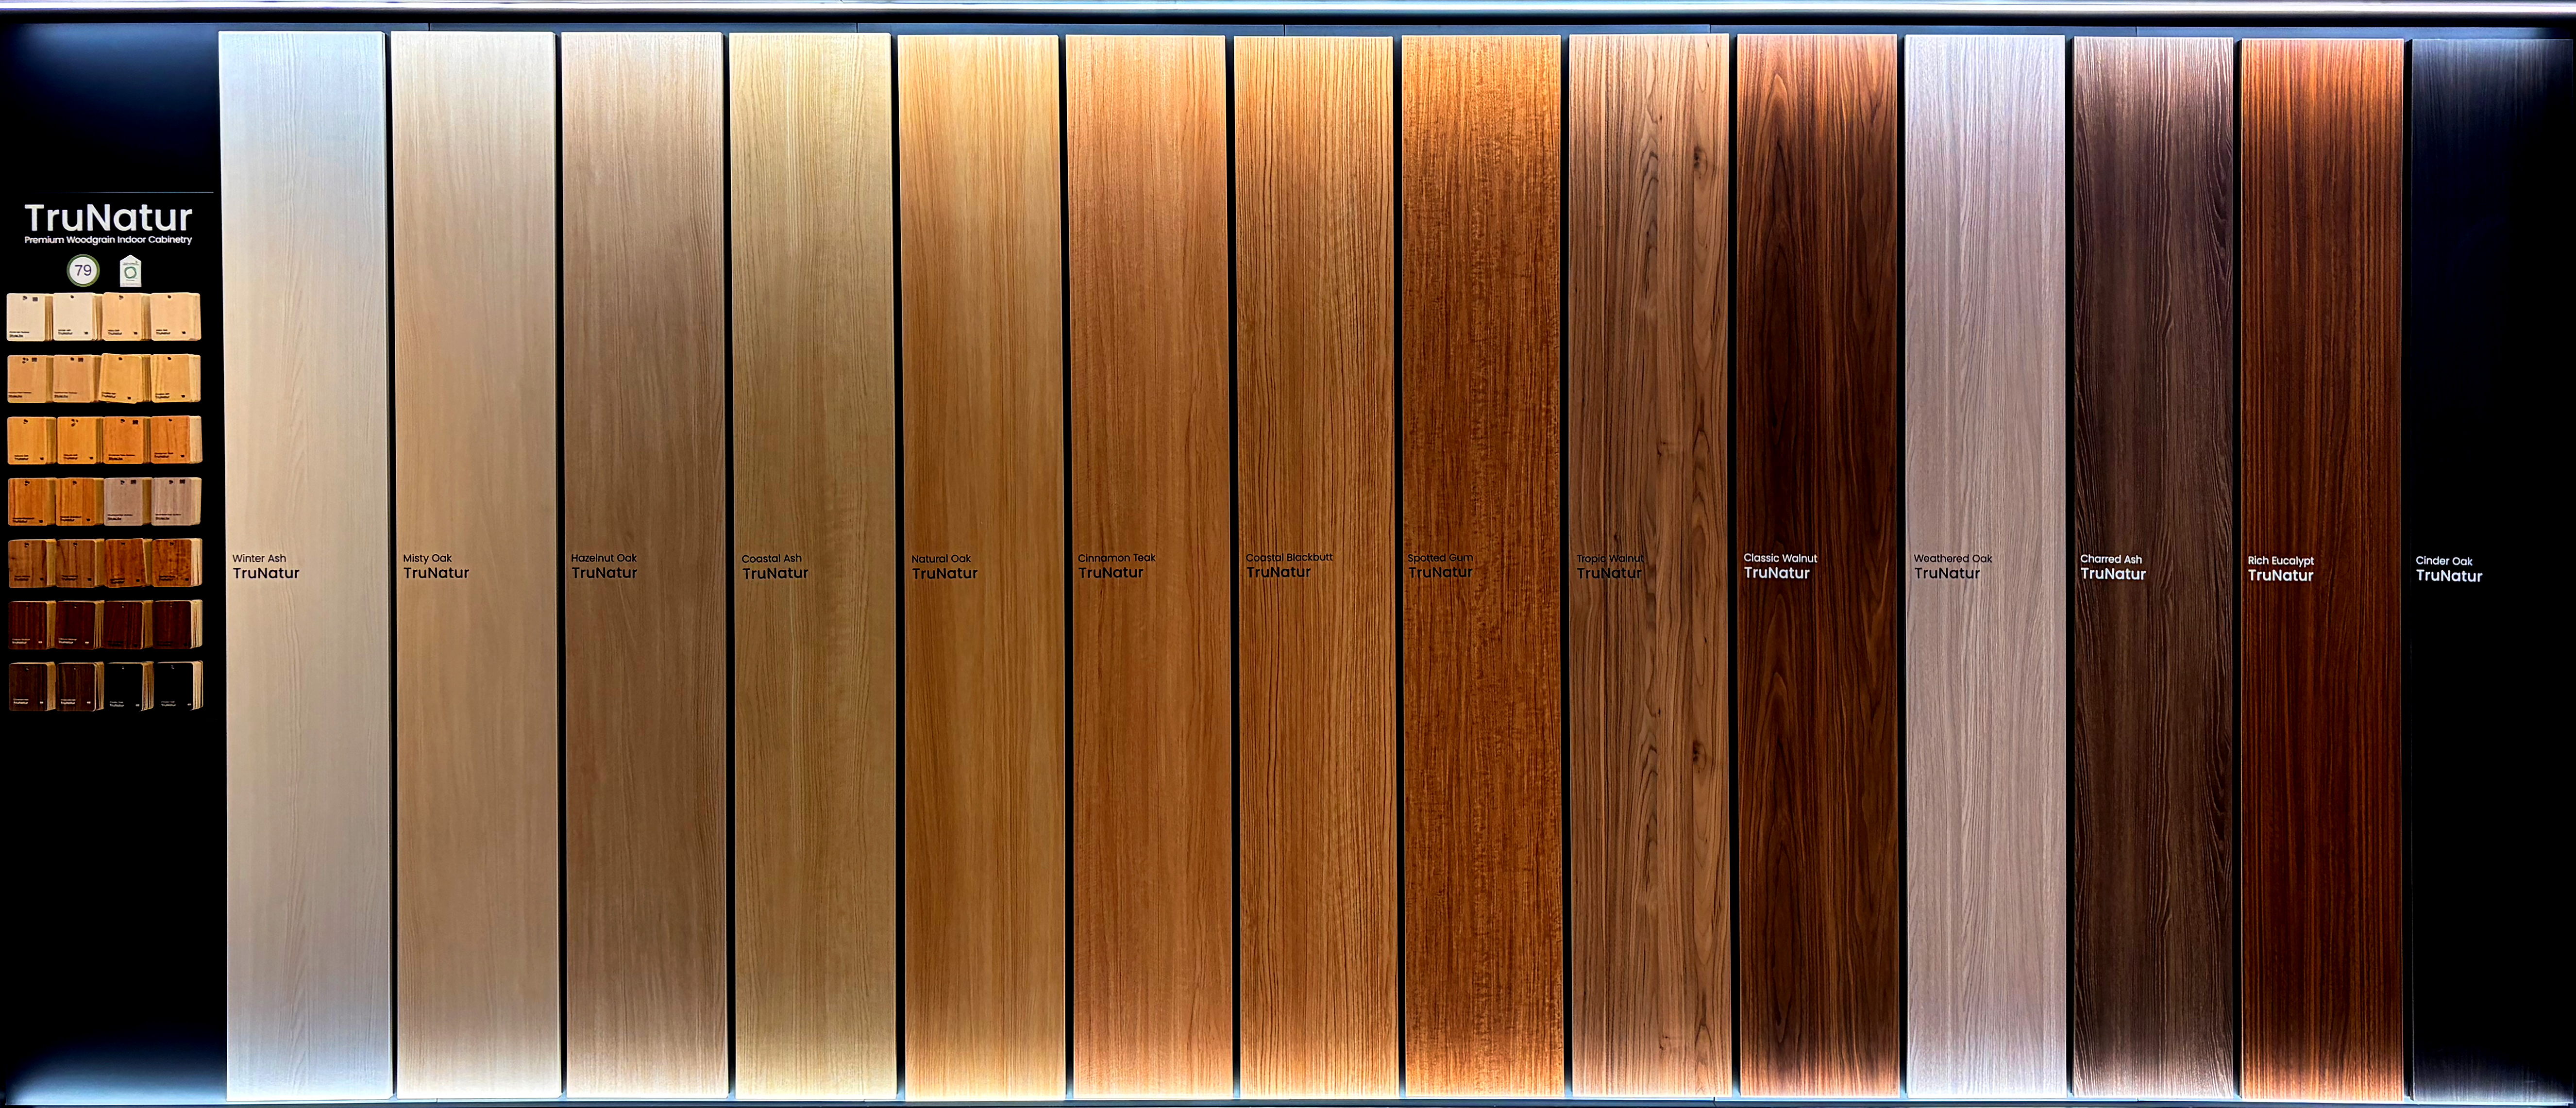Screen dimensions: 2576x1108
Task: Select the 'Weathered Oak' label text
Action: pyautogui.click(x=1953, y=559)
